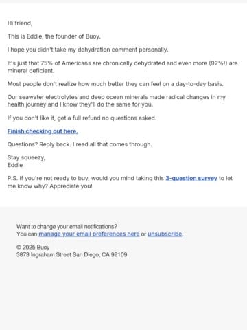Click the '75% of Americans' statistic text
This screenshot has width=247, height=330.
(x=66, y=63)
